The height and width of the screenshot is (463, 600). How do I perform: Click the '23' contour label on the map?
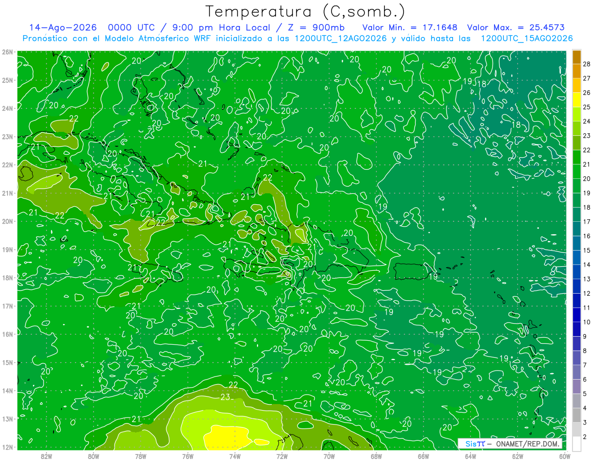pos(225,397)
